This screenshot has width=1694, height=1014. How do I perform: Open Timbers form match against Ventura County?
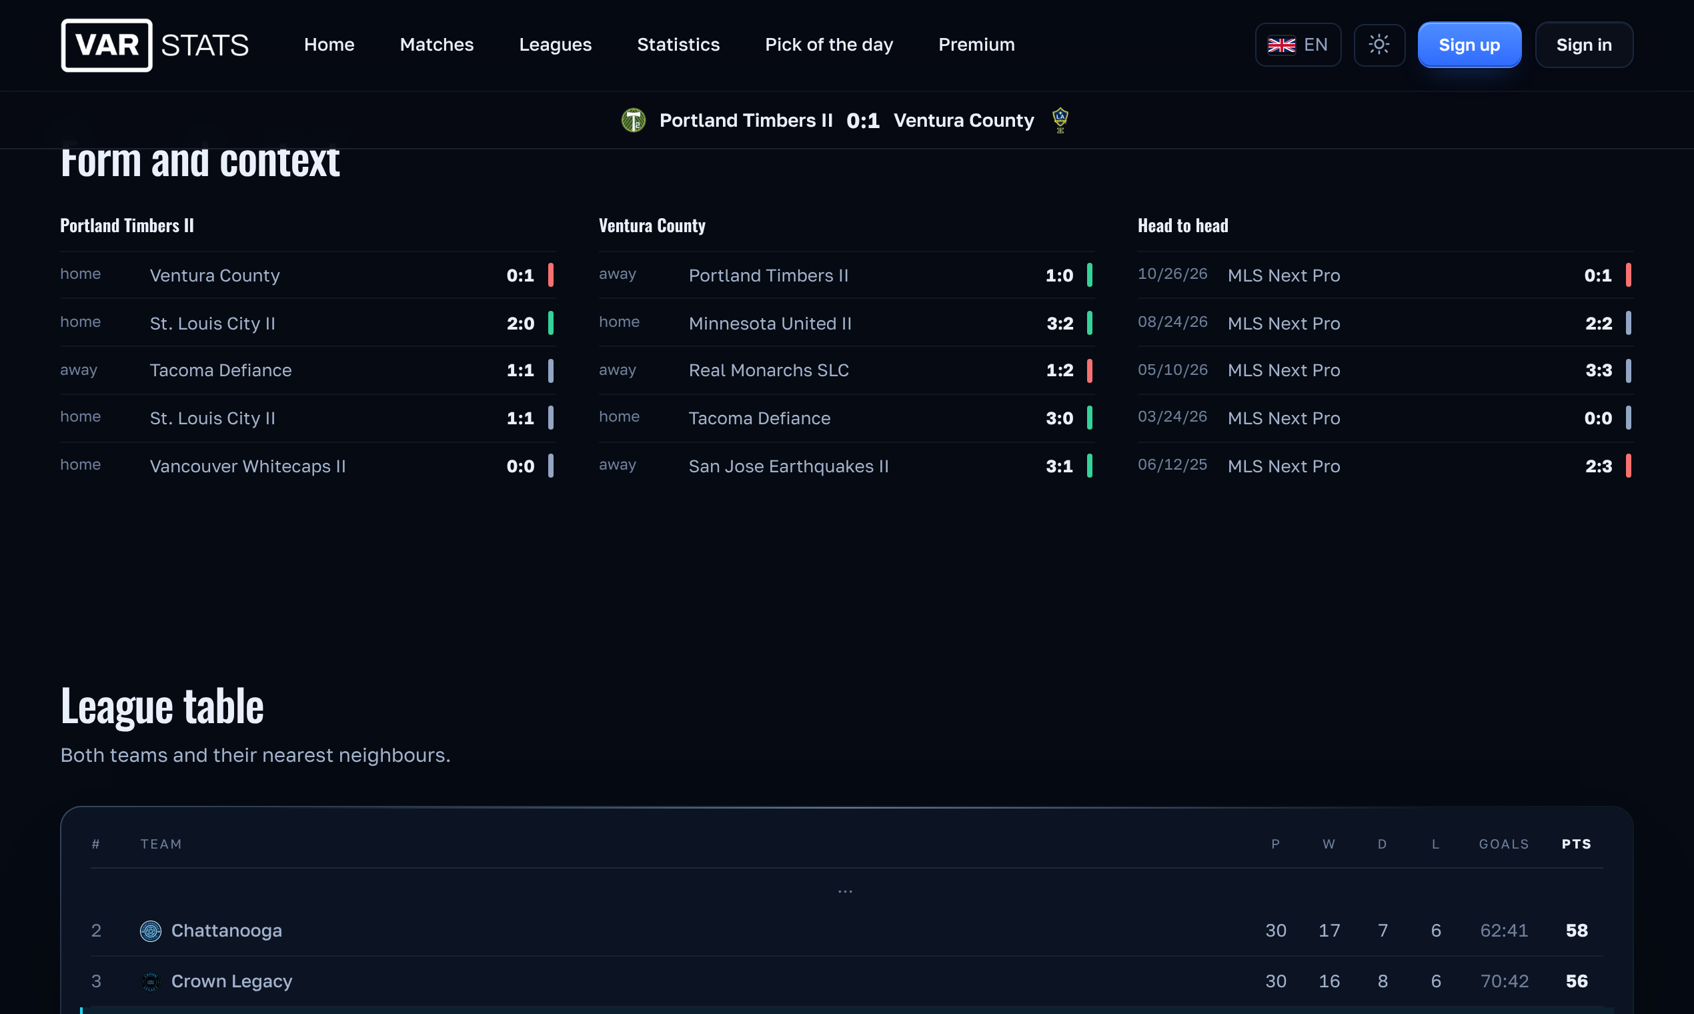click(307, 276)
